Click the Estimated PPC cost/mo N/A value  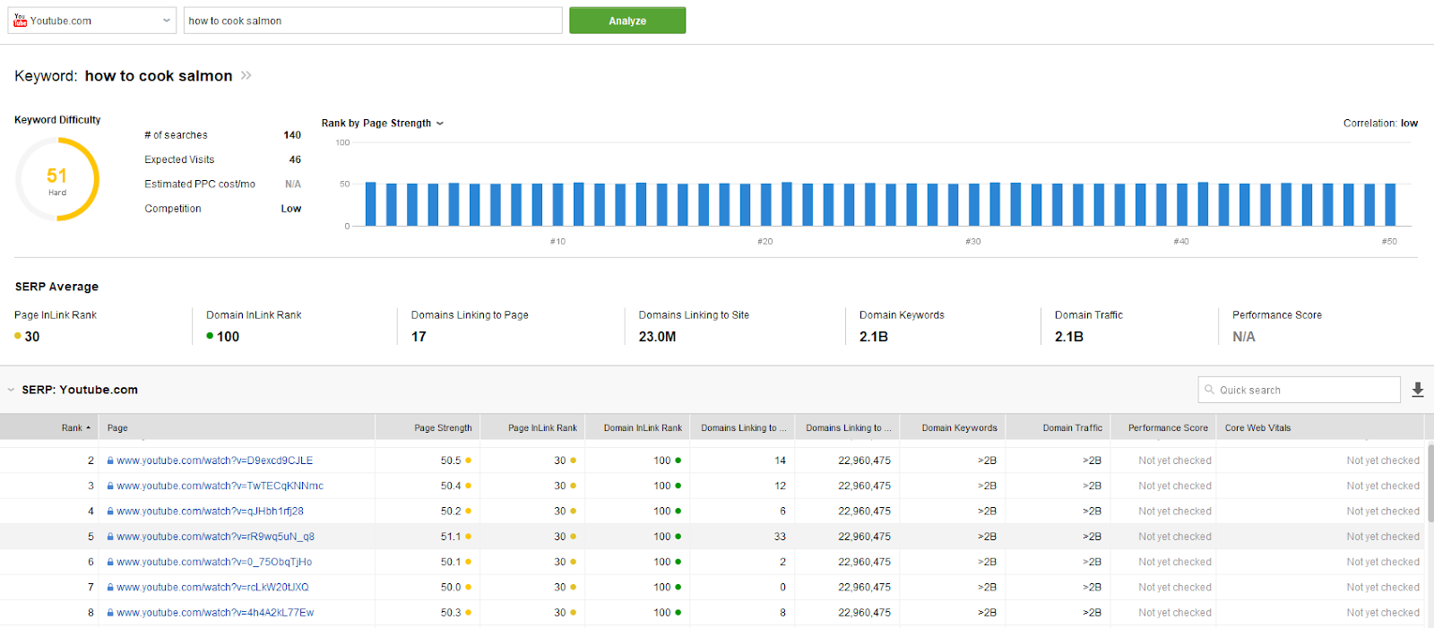(293, 185)
